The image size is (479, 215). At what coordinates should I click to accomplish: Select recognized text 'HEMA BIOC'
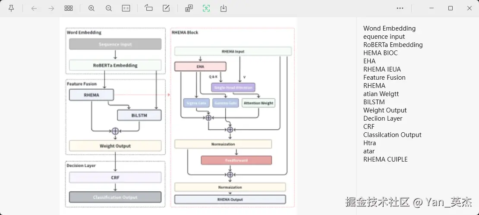tap(380, 53)
